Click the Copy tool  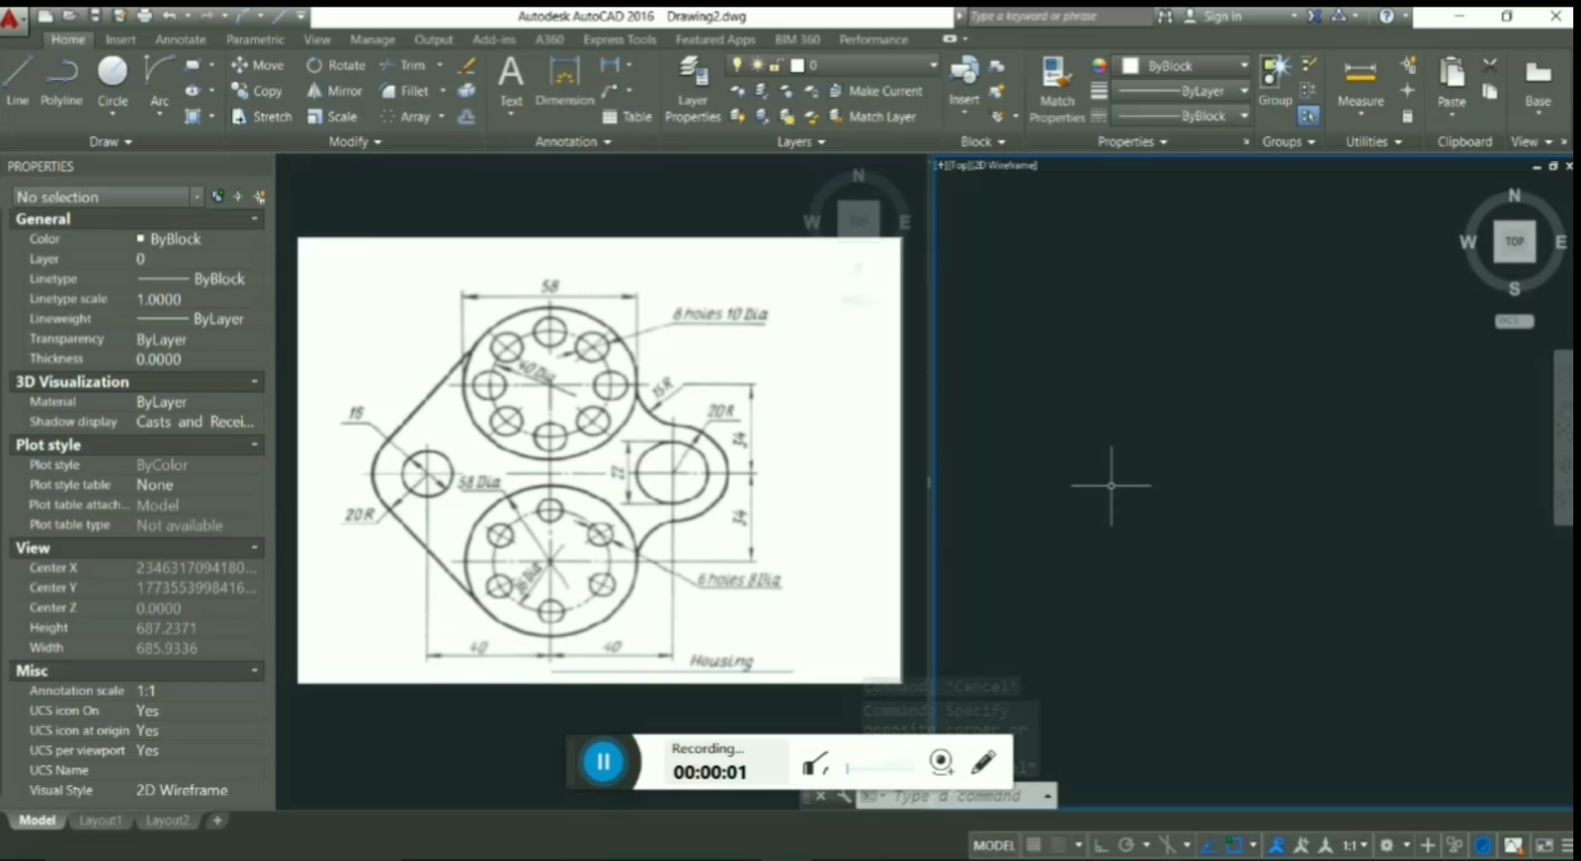[x=257, y=91]
